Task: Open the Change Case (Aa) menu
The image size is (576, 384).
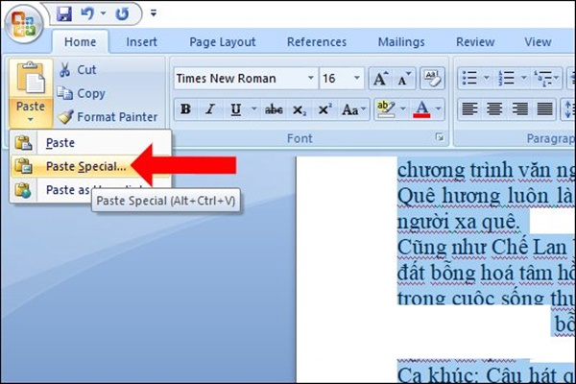Action: tap(353, 109)
